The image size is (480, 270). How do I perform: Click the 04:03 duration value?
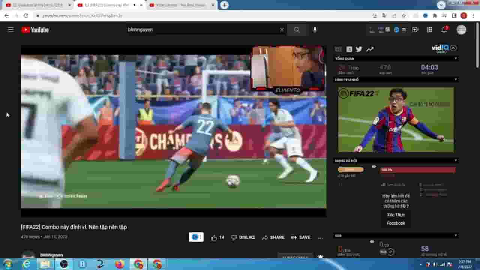click(429, 67)
